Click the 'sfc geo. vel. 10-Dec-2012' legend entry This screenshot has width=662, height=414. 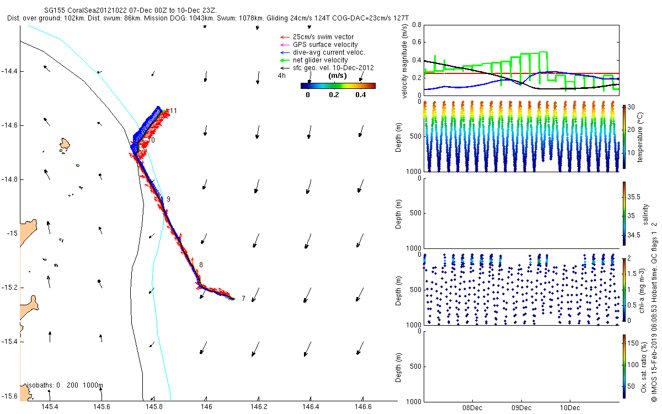pos(327,67)
